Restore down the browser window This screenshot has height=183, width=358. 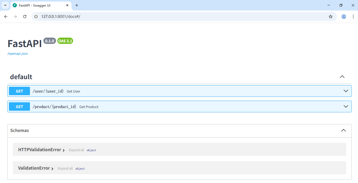341,5
